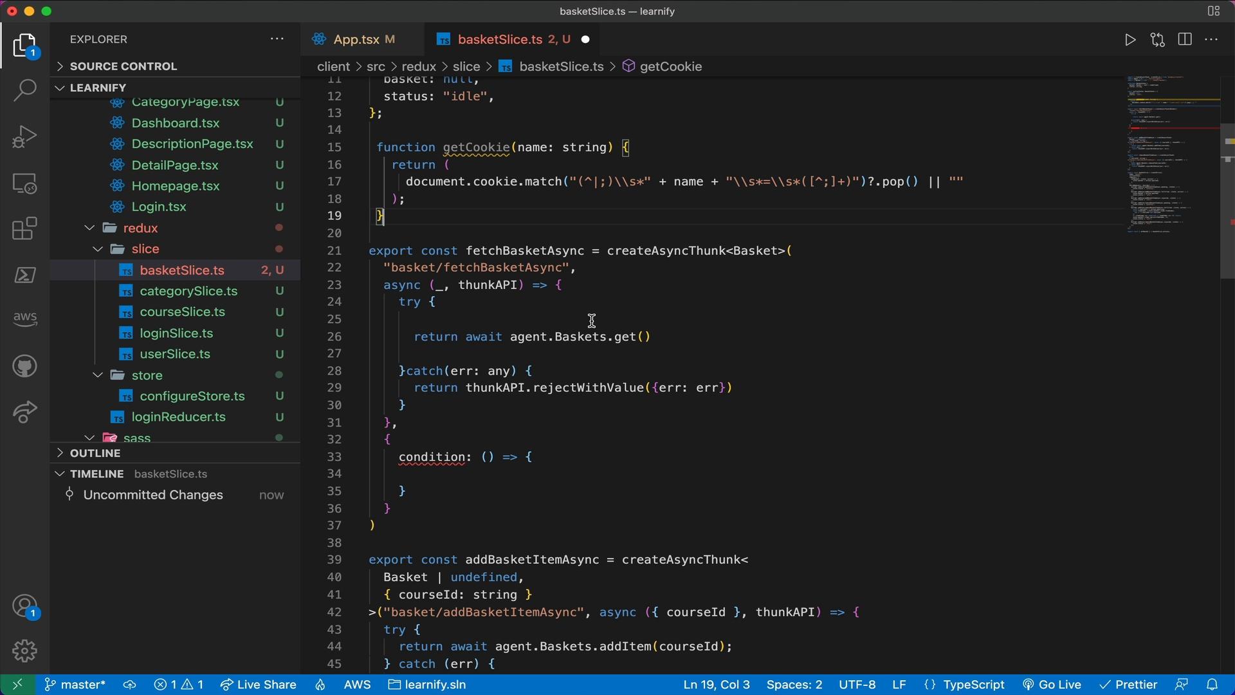Open the Extensions view

[24, 229]
